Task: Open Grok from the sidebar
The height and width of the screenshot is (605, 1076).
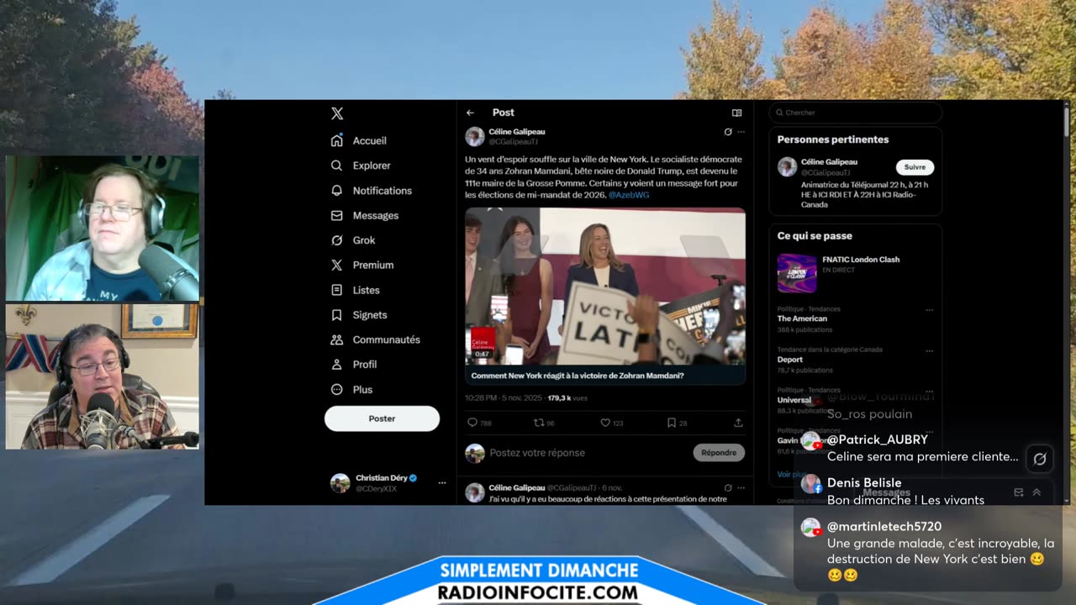Action: coord(353,240)
